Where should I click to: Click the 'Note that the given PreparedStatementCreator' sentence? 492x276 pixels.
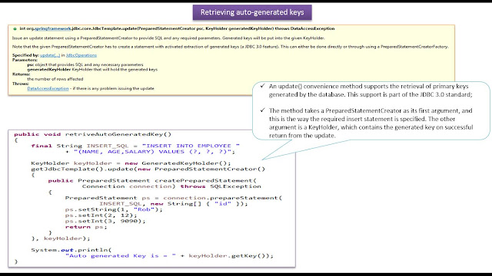tap(231, 47)
